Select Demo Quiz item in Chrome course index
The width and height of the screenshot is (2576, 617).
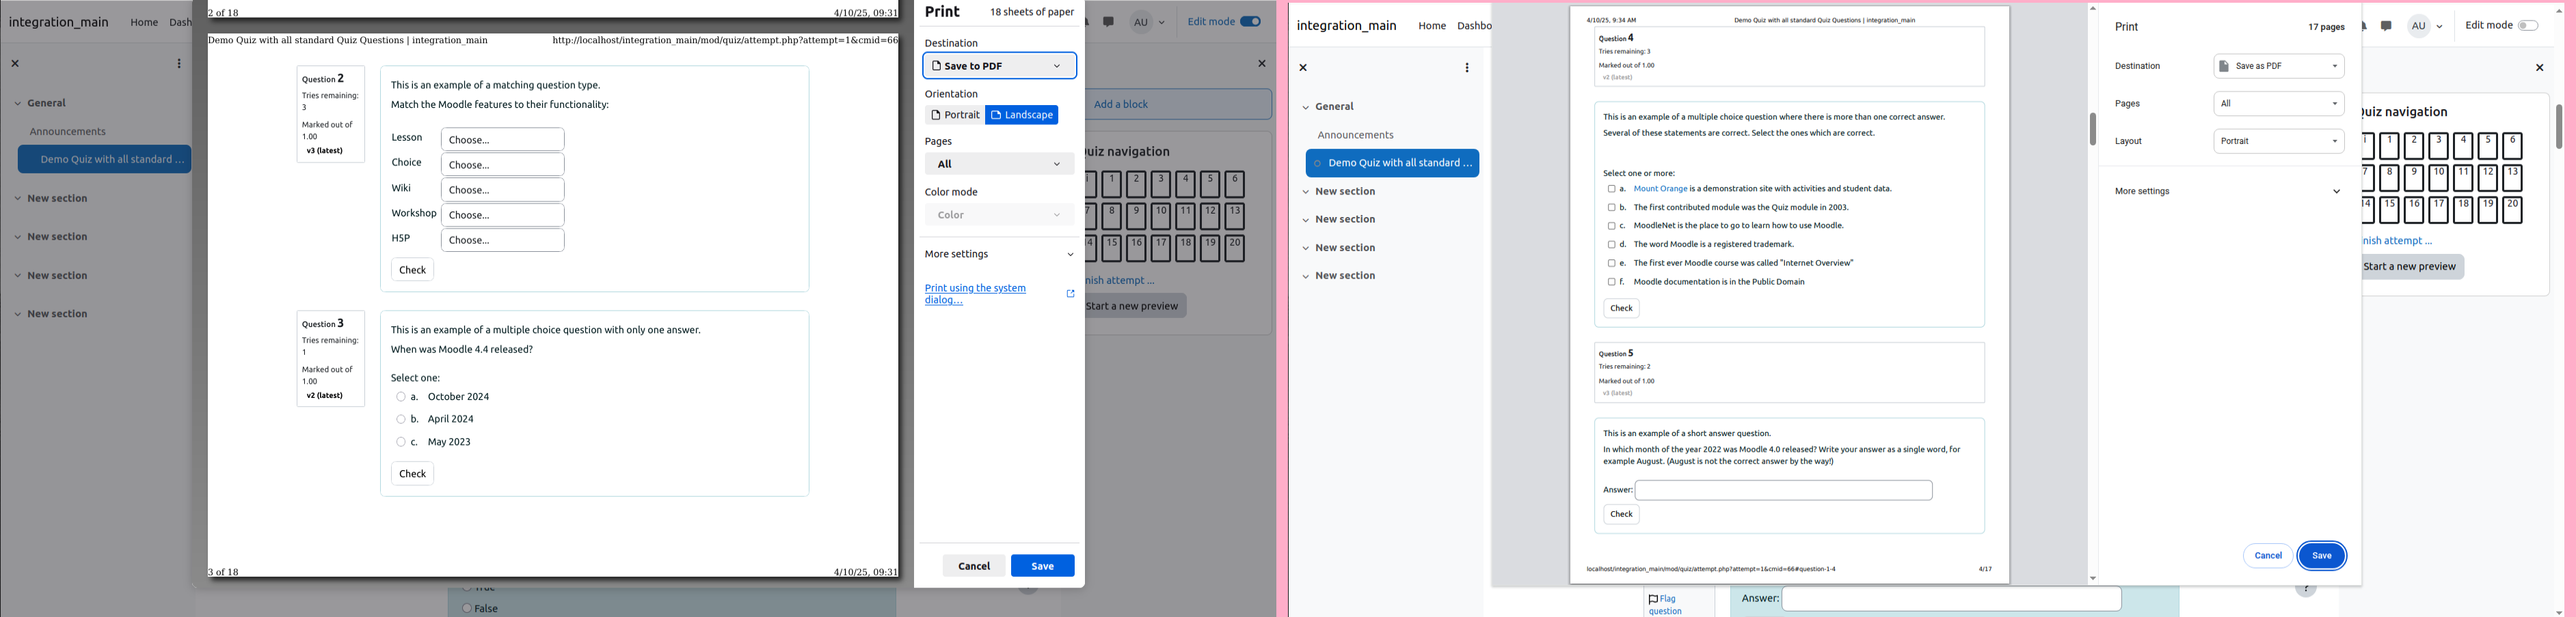click(x=1392, y=162)
